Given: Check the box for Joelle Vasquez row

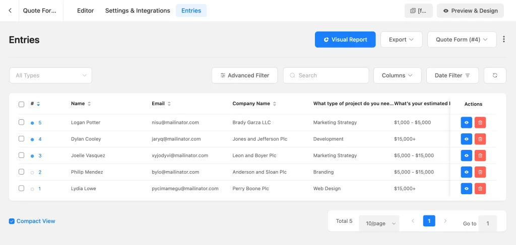Looking at the screenshot, I should point(21,155).
